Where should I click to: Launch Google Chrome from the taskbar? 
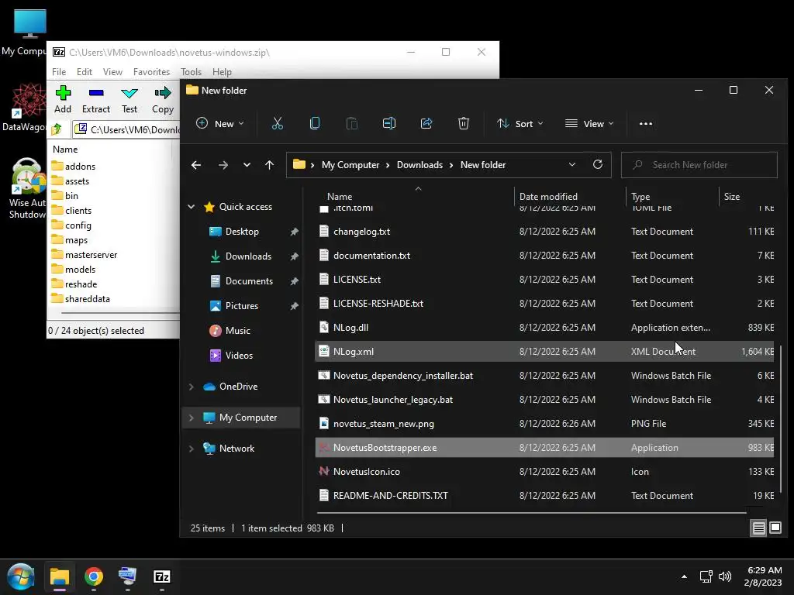[x=94, y=576]
